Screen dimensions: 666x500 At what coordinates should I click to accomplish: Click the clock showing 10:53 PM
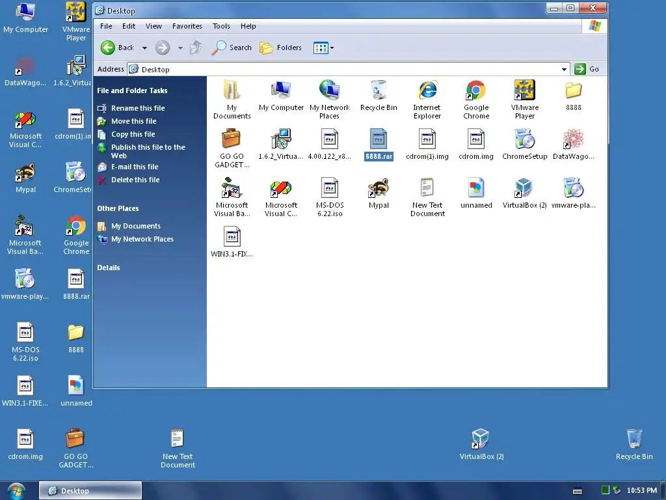click(x=642, y=491)
